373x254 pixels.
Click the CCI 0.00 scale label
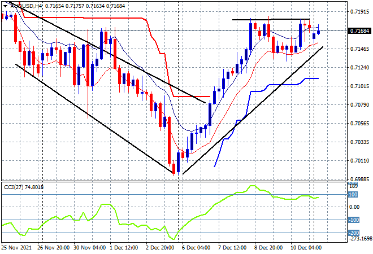[354, 207]
